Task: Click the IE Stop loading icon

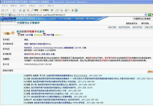Action: 20,10
